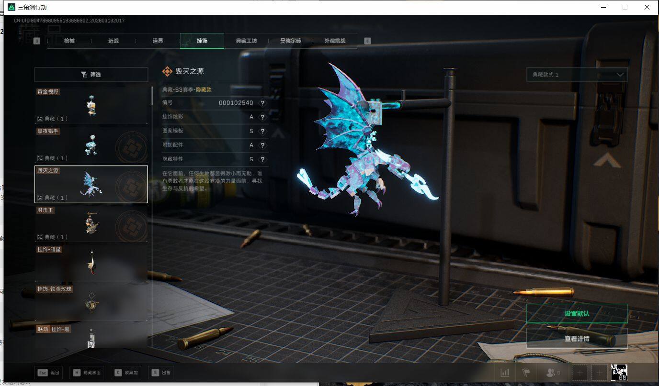The width and height of the screenshot is (659, 386).
Task: Switch to the 外观挑战 tab
Action: pos(334,41)
